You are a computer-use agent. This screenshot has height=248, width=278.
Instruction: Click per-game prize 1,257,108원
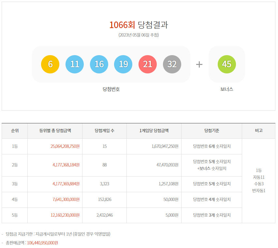168,184
